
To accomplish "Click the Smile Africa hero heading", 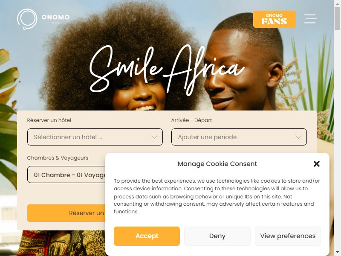I will coord(167,70).
